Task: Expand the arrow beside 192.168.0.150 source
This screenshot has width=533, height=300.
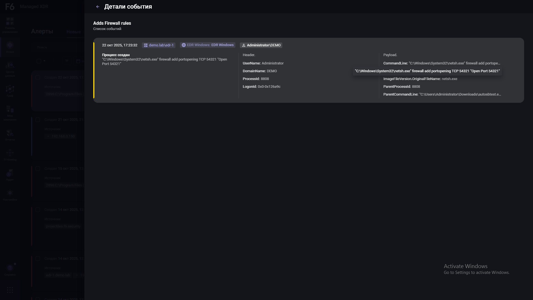Action: point(48,136)
